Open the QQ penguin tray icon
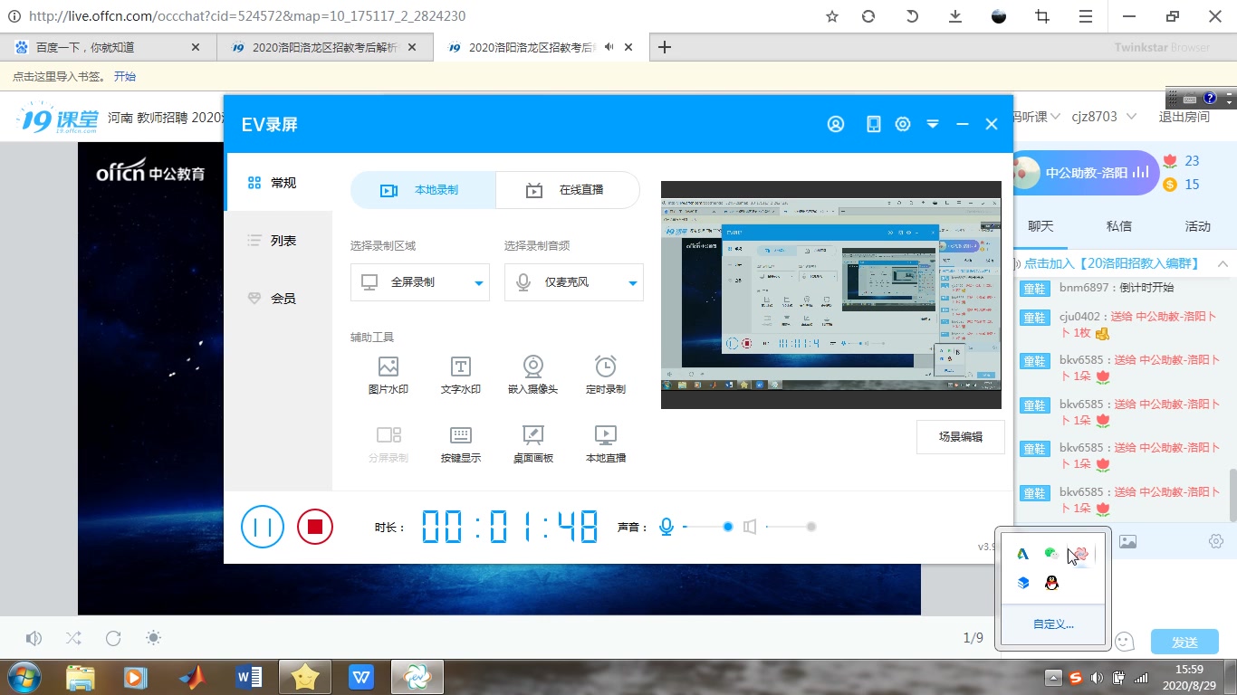Viewport: 1237px width, 695px height. (x=1051, y=584)
